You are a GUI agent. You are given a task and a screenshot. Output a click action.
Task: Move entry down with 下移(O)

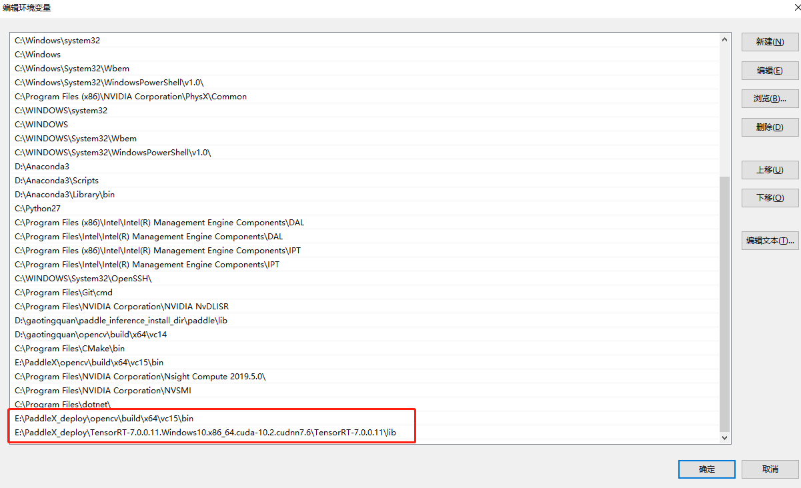coord(769,198)
